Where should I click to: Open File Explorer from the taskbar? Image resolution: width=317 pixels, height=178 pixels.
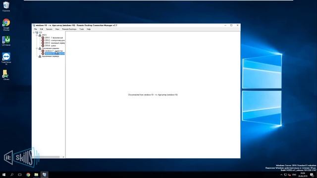pyautogui.click(x=36, y=175)
